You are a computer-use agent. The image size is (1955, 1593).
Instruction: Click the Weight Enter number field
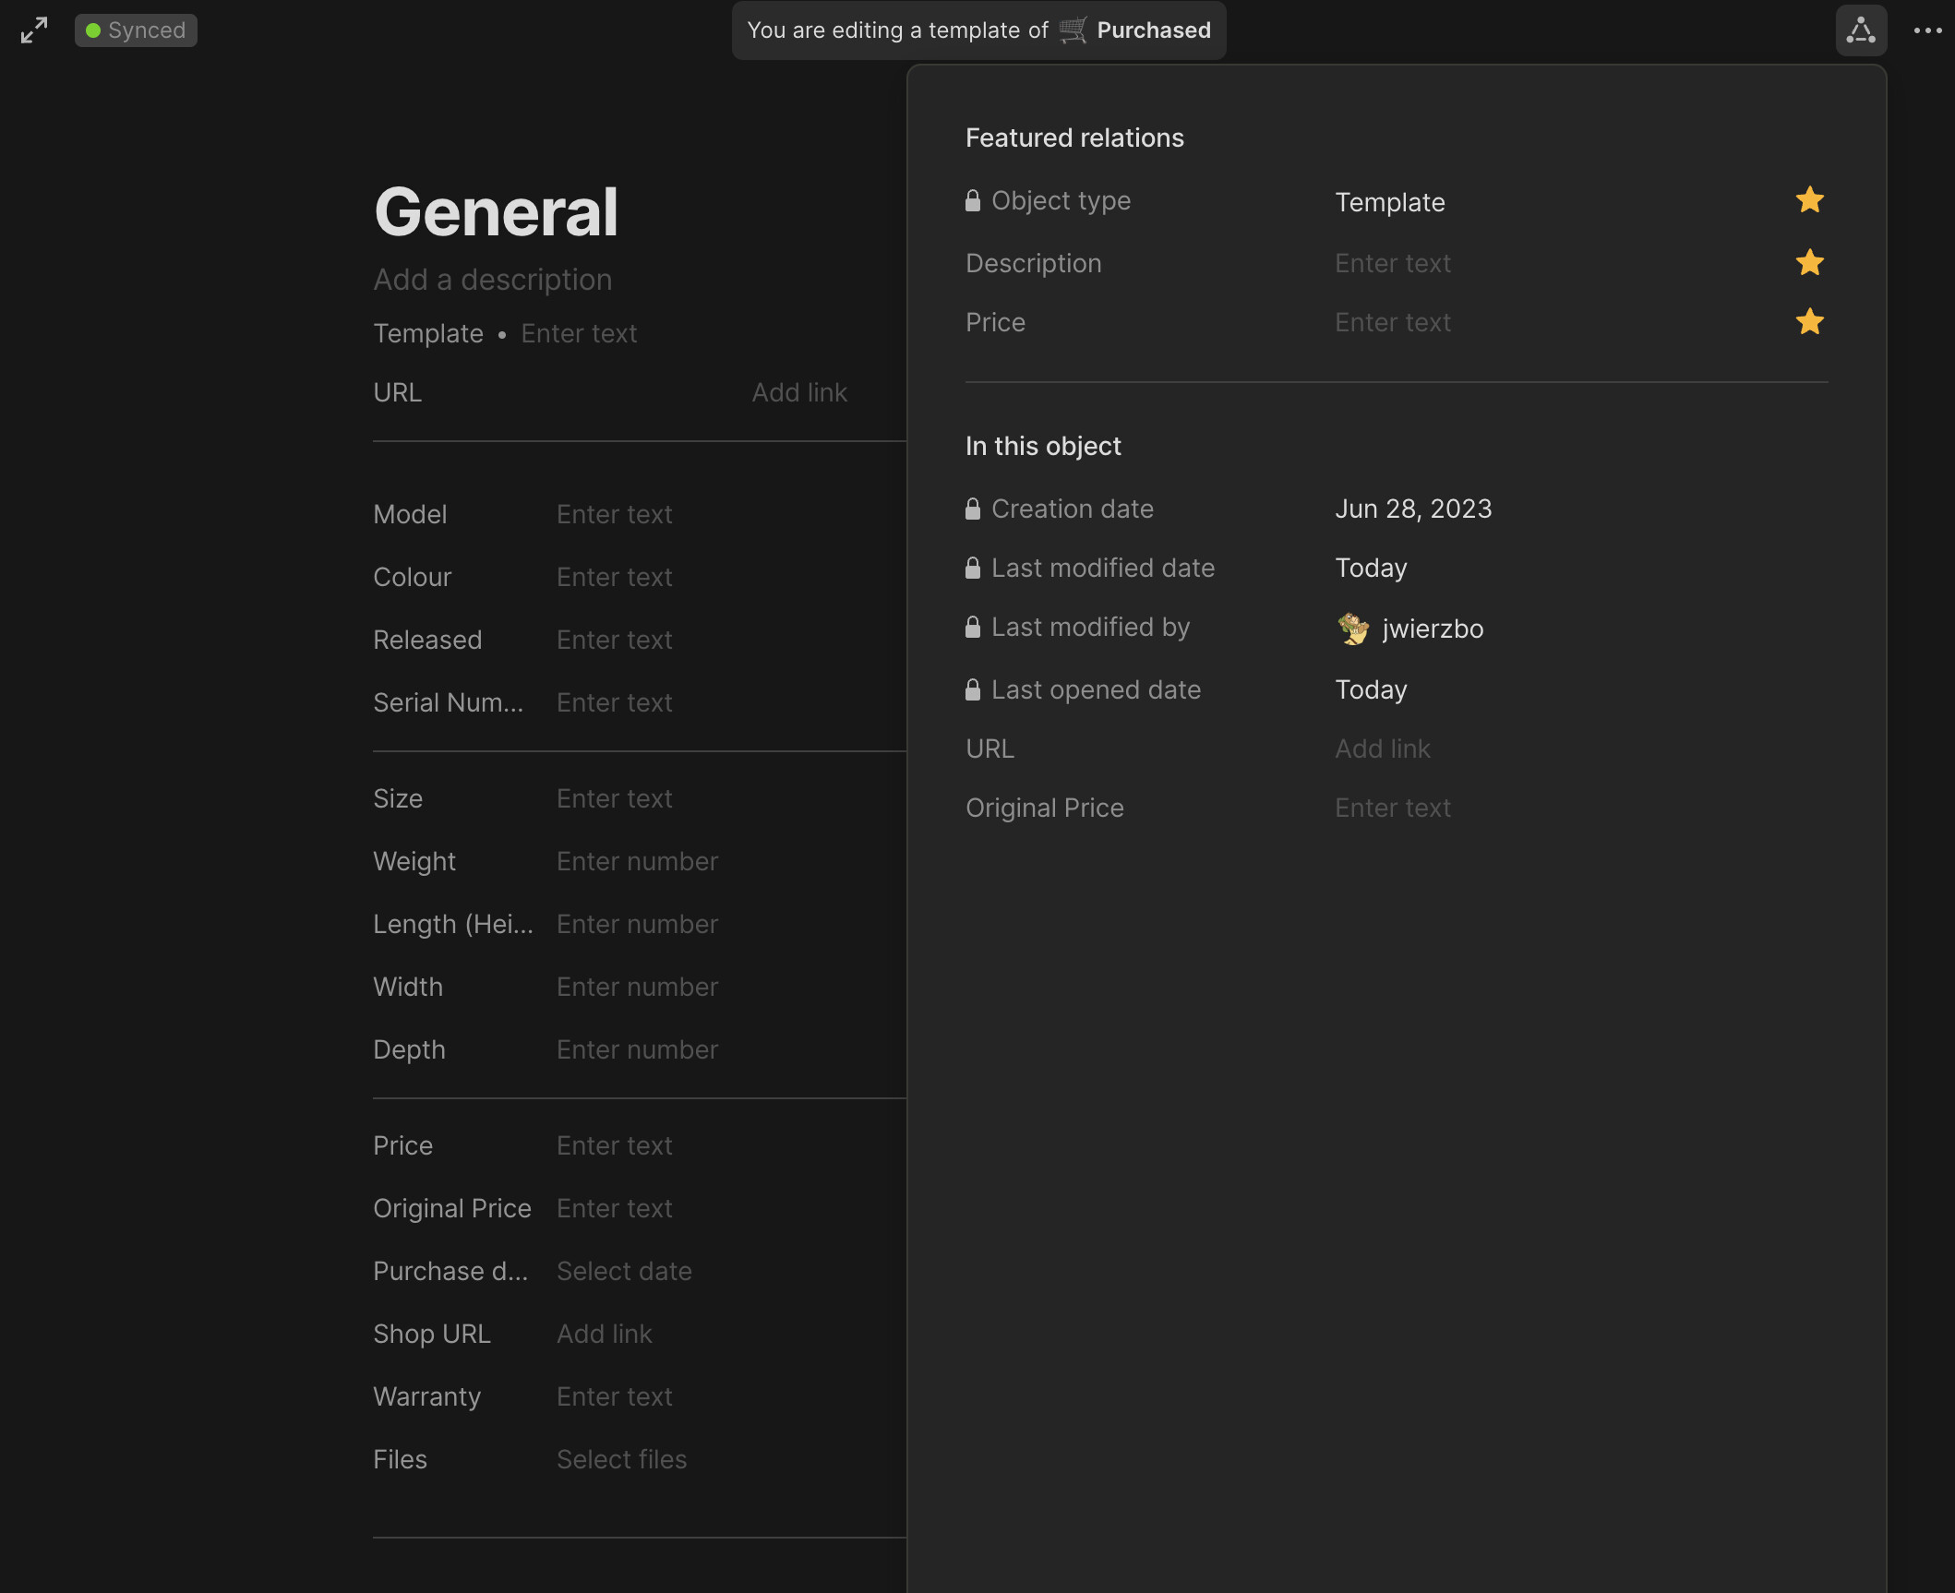[637, 862]
